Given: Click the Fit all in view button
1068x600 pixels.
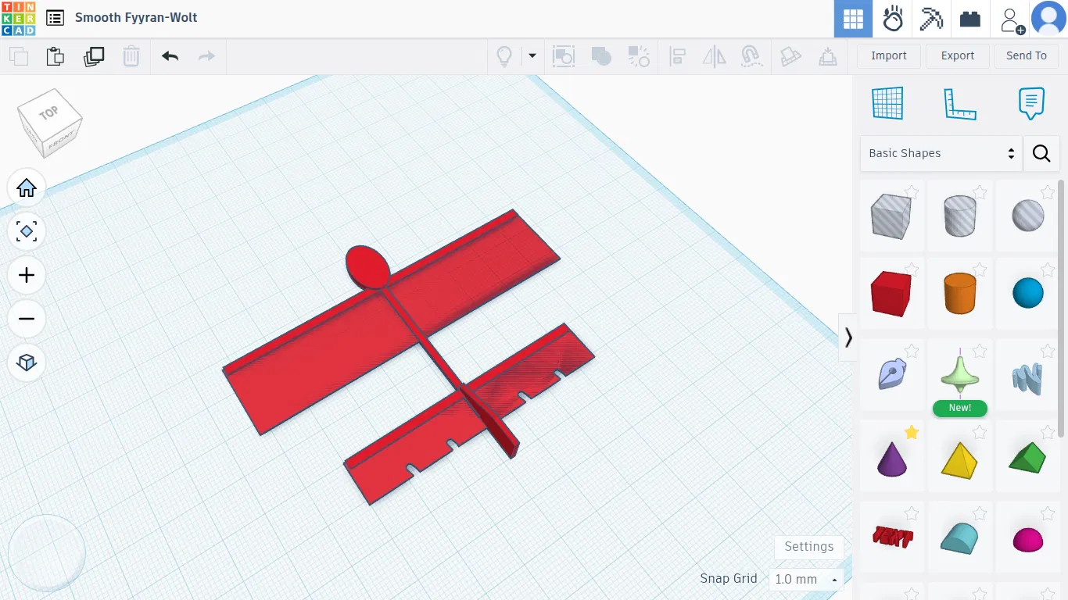Looking at the screenshot, I should click(x=27, y=232).
